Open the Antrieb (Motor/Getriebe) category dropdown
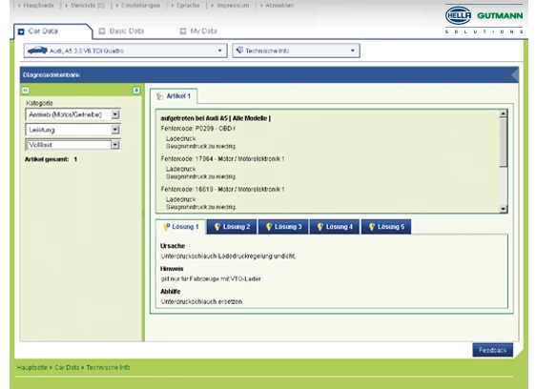The image size is (536, 389). pos(115,114)
